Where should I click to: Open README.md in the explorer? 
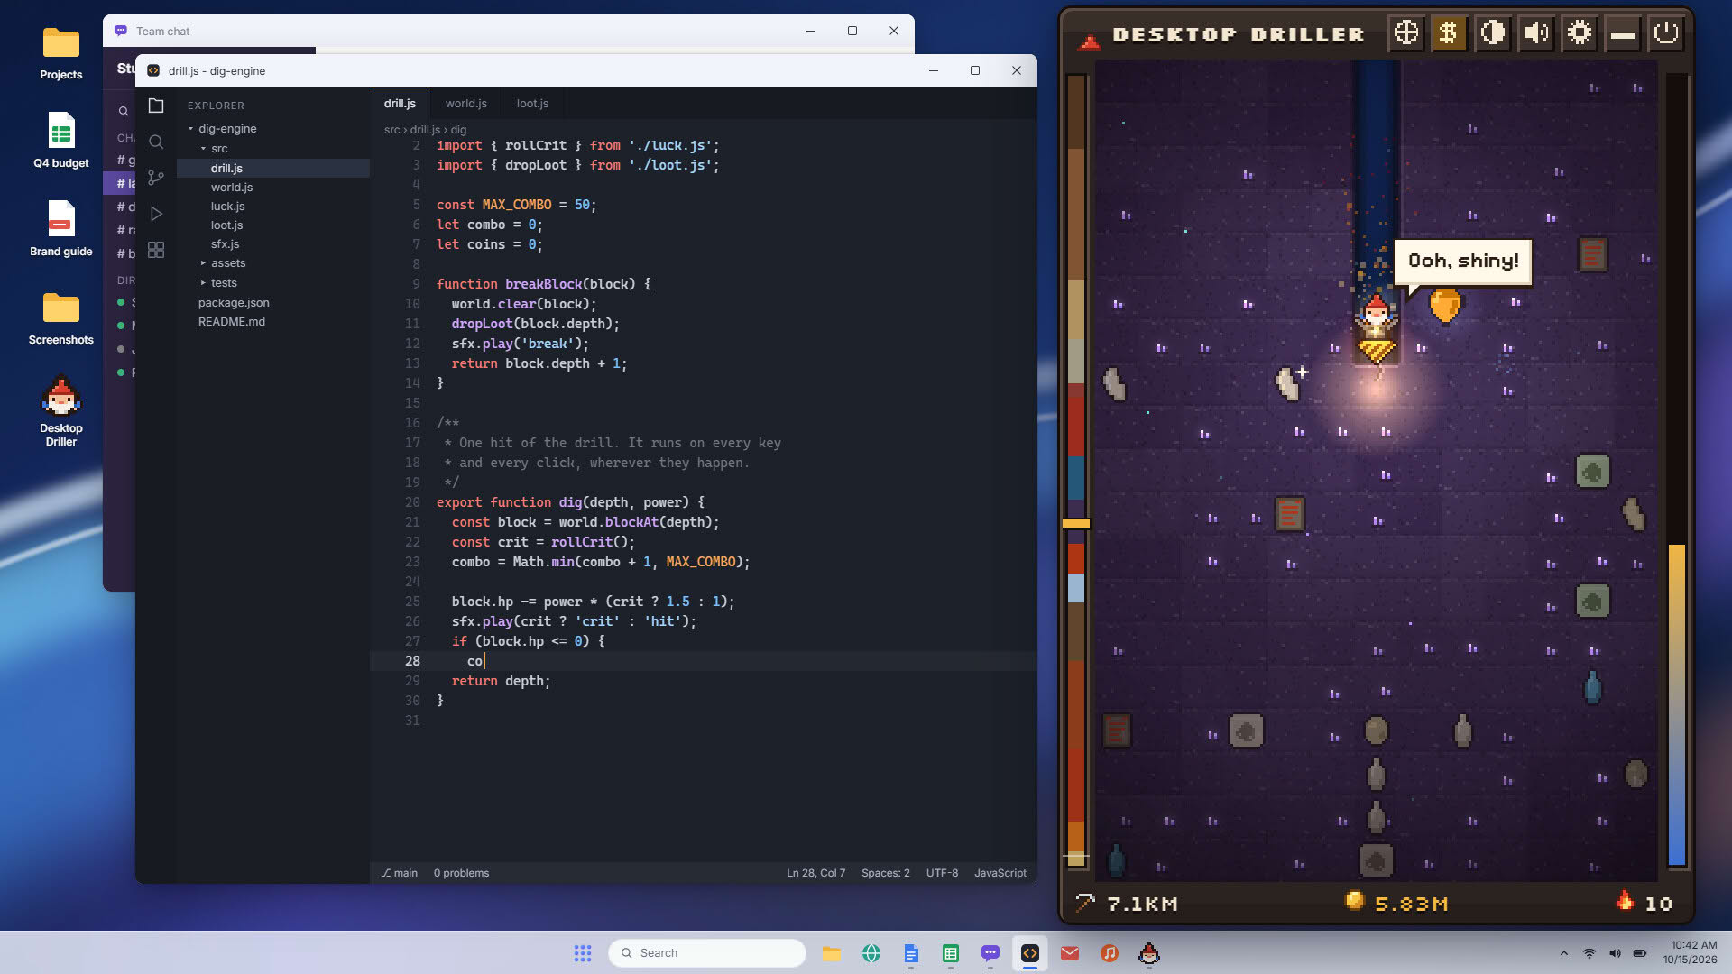click(273, 322)
